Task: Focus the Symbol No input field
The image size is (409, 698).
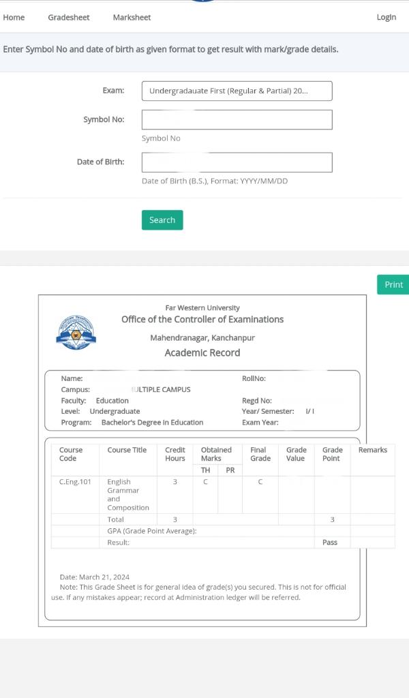Action: [x=237, y=120]
